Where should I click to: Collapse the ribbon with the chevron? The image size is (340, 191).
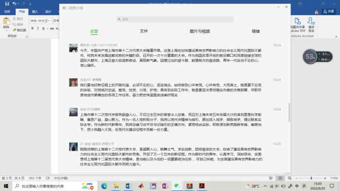tap(336, 36)
